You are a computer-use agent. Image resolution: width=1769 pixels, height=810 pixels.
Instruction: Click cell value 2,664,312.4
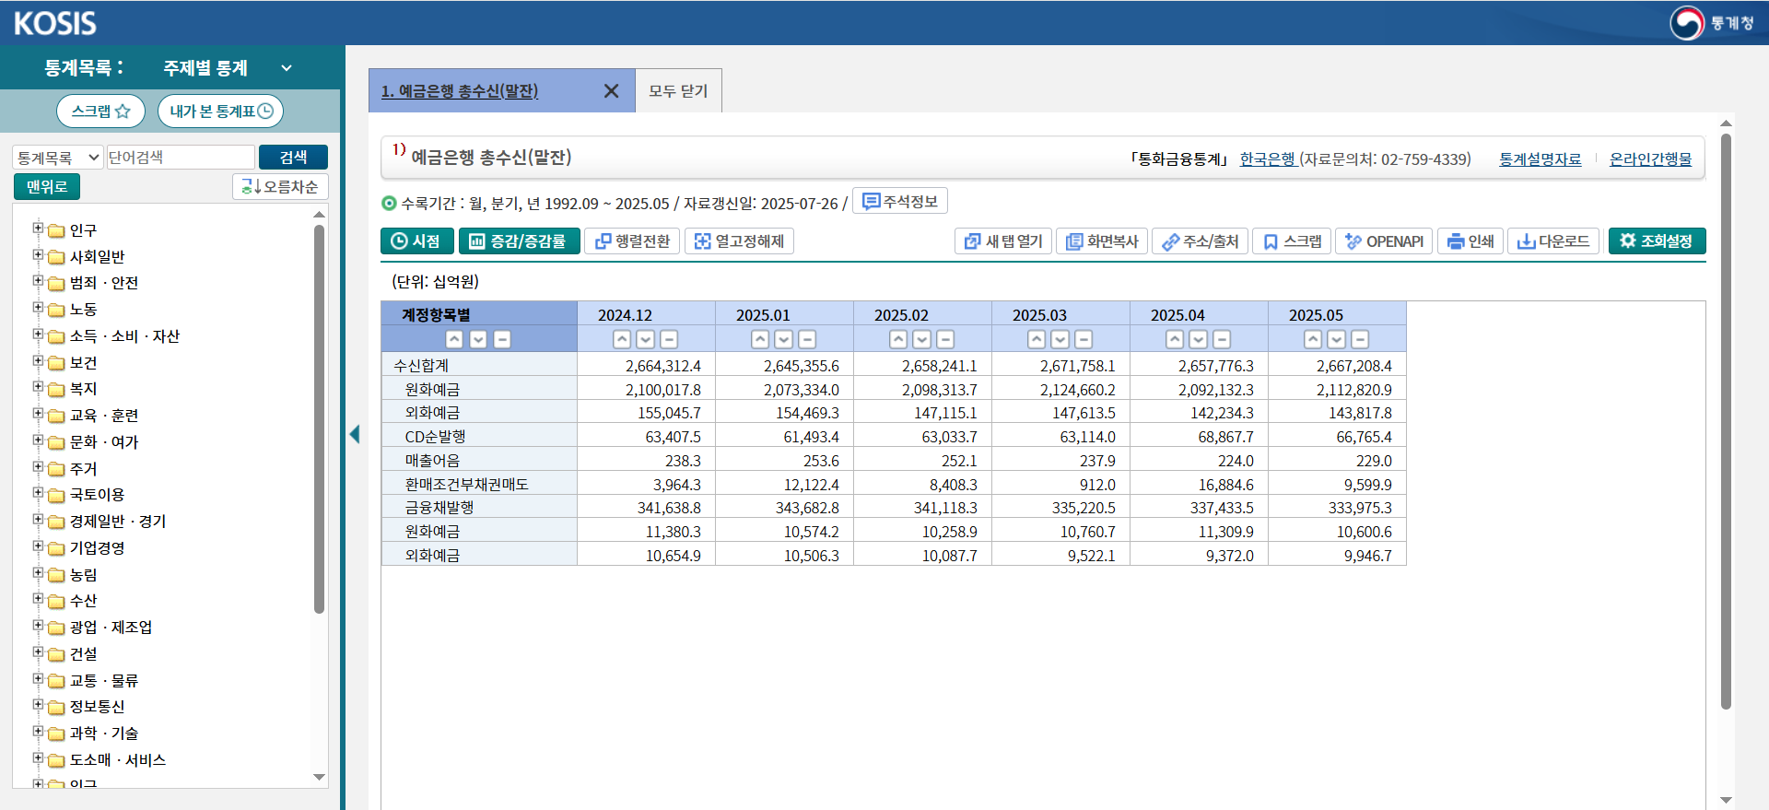pos(662,366)
